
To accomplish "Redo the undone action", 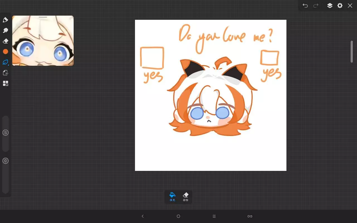I will point(316,6).
